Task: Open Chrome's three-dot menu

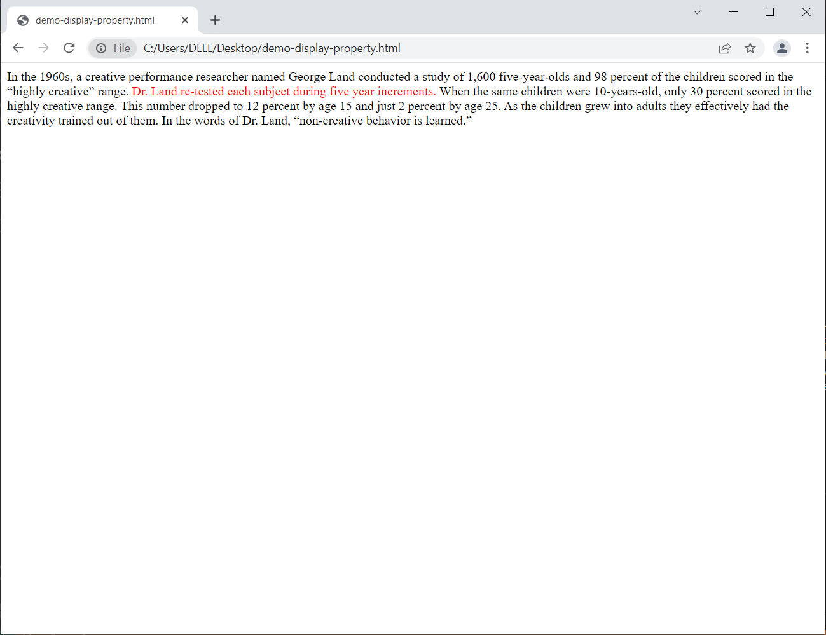Action: tap(807, 48)
